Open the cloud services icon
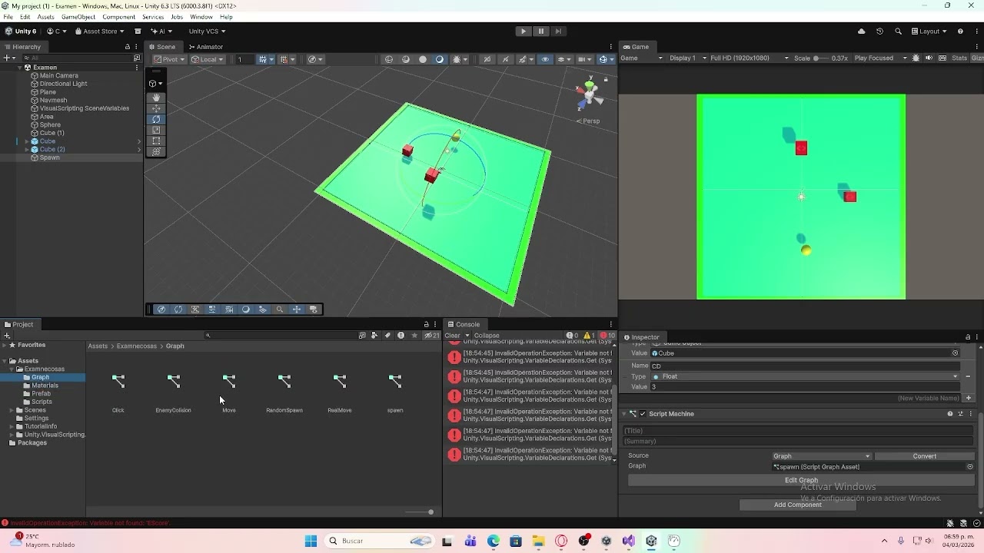 click(861, 31)
